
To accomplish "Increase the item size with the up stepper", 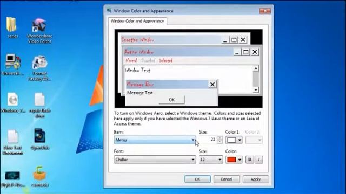I will (x=219, y=138).
